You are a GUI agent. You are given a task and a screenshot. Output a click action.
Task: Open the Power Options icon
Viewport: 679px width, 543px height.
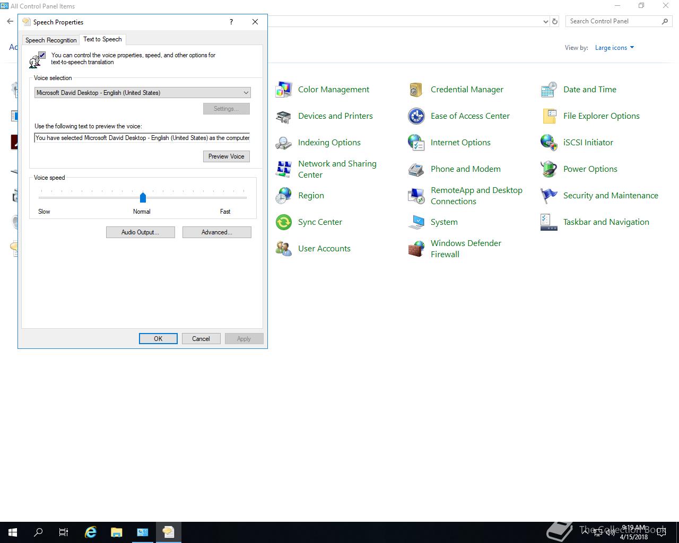[549, 169]
